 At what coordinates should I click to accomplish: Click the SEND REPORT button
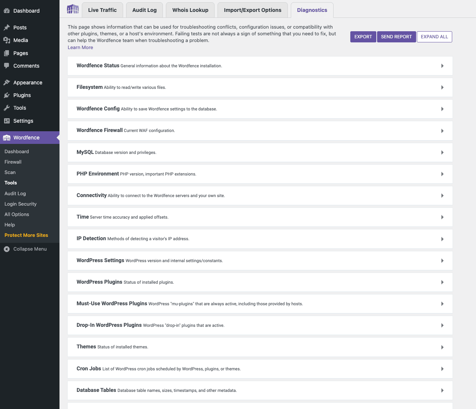point(396,37)
